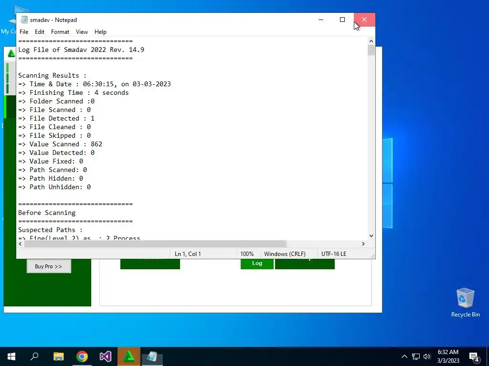Click the 'Time & Date : 06:30:15' line
Screen dimensions: 489x366
click(x=95, y=84)
